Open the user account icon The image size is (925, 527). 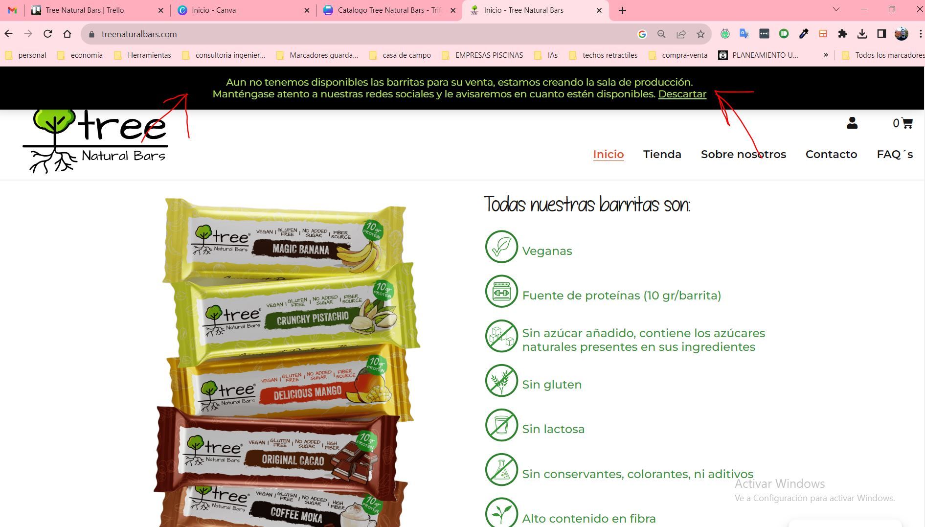tap(852, 123)
